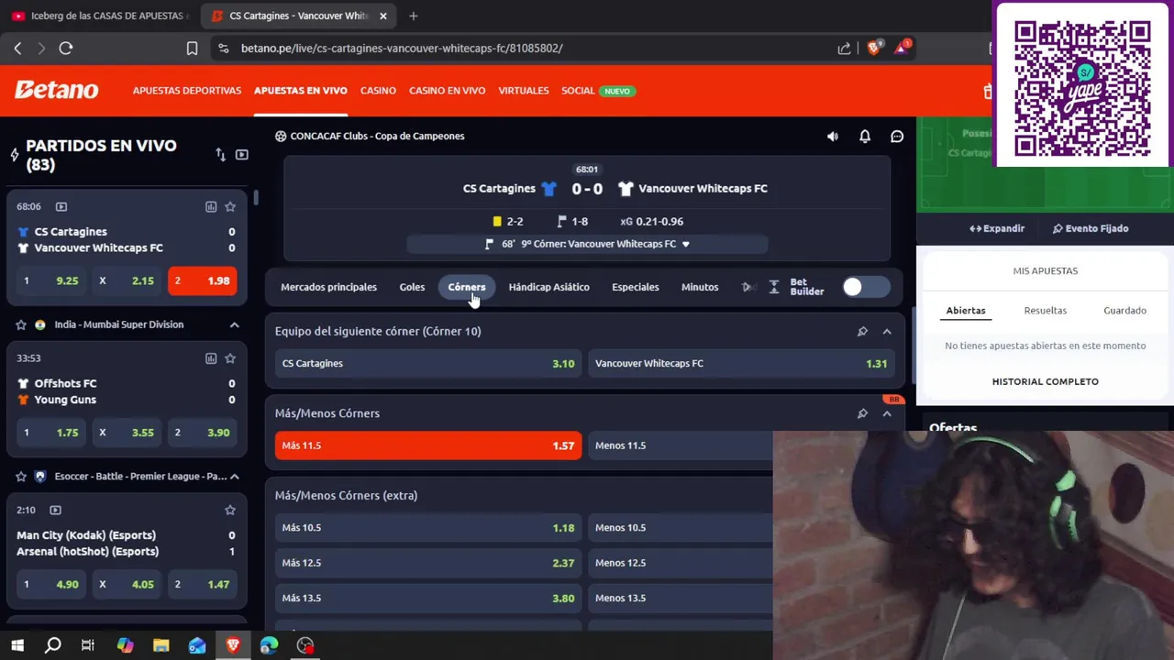Pick home win 9.25 for CS Cartagines

pos(51,280)
